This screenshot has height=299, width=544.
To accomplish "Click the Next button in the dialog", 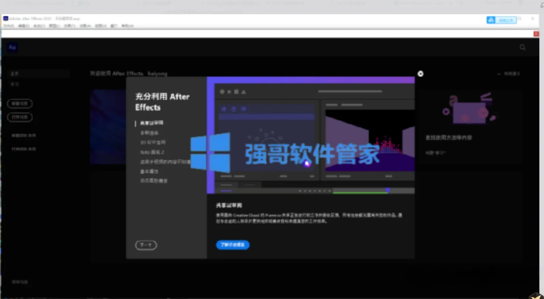I will tap(146, 245).
